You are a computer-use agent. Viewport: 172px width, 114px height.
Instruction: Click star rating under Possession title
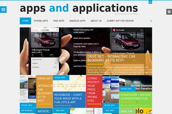tap(129, 102)
